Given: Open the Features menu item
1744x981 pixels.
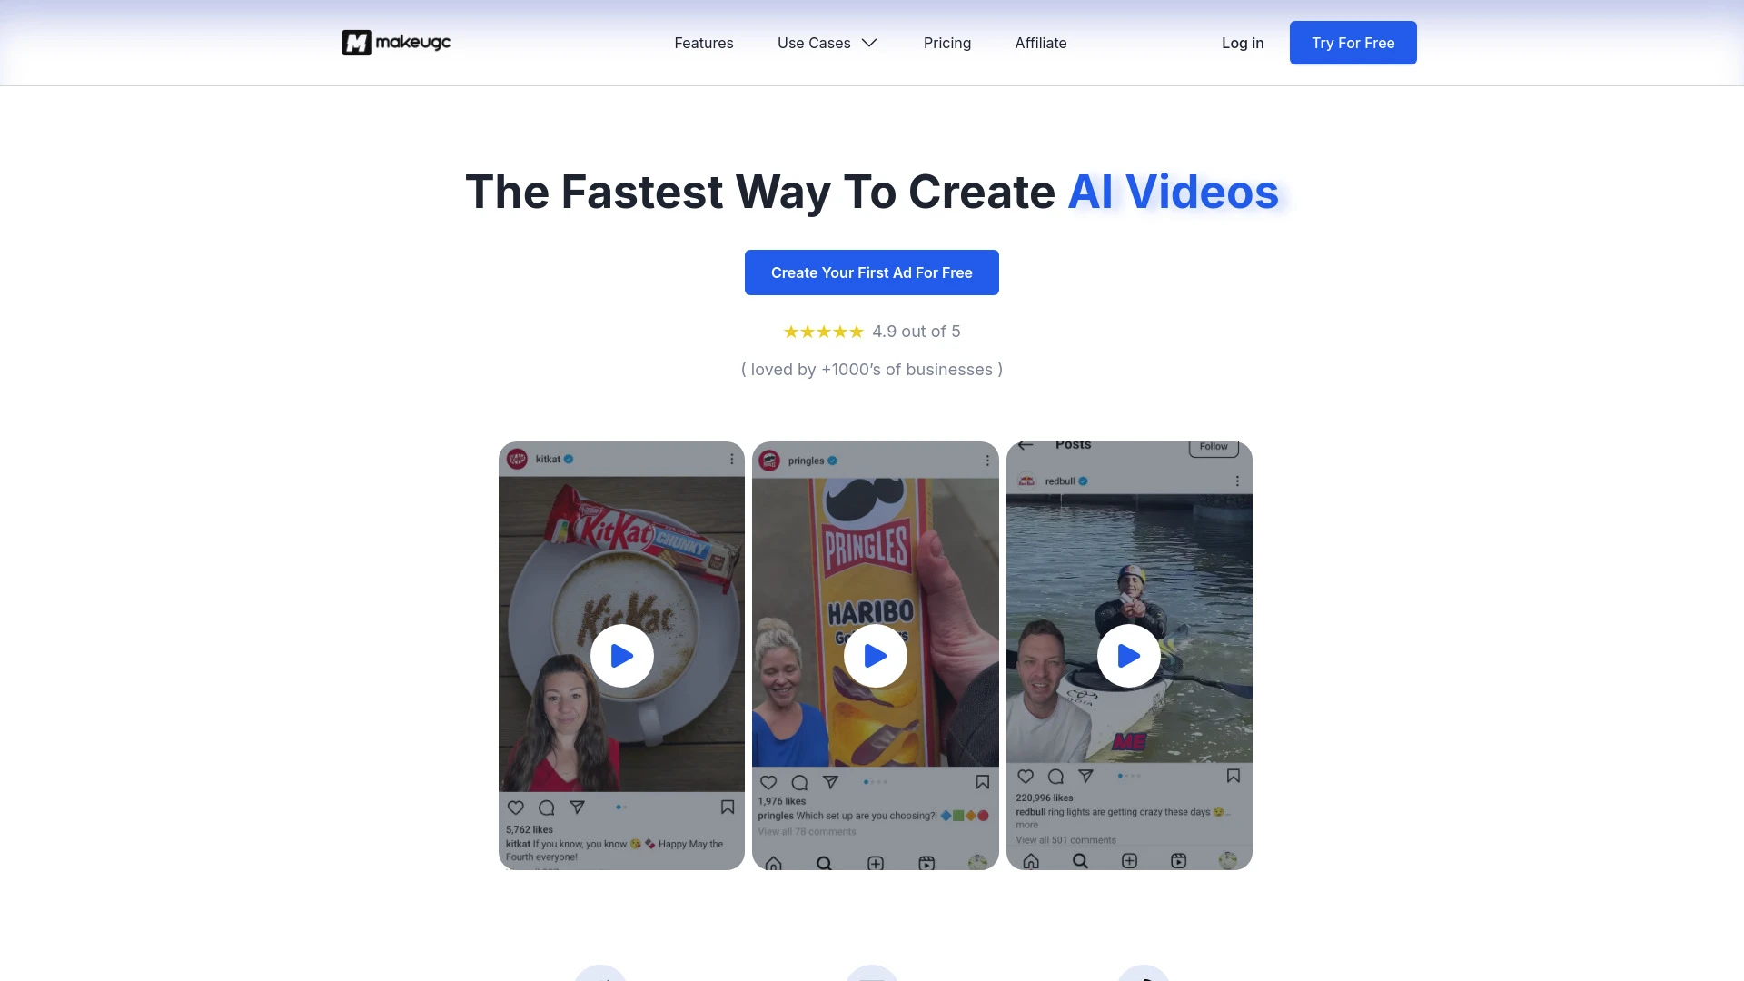Looking at the screenshot, I should (703, 42).
